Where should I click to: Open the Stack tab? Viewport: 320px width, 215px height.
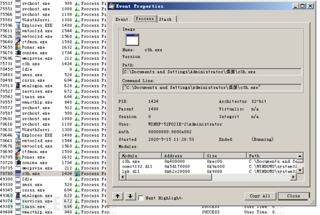pyautogui.click(x=165, y=19)
